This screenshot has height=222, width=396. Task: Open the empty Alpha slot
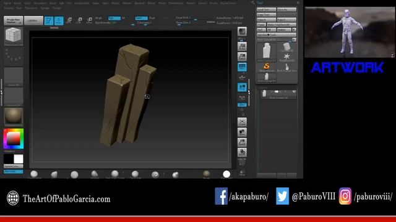pos(14,76)
